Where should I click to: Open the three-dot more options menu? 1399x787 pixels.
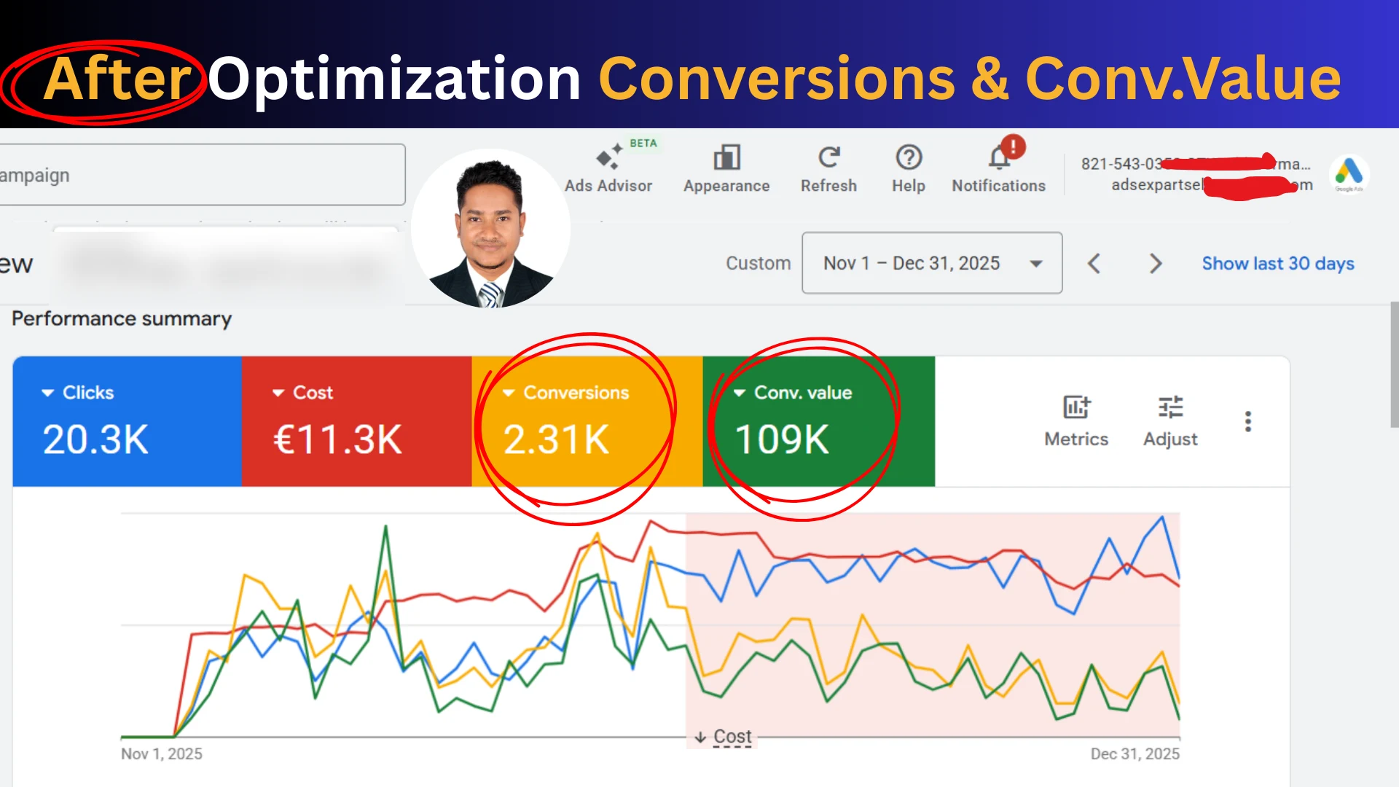[x=1248, y=421]
